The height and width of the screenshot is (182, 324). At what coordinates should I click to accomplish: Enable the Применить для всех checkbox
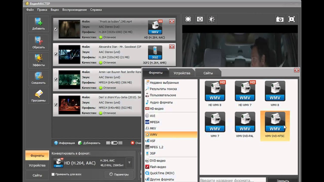pos(53,174)
